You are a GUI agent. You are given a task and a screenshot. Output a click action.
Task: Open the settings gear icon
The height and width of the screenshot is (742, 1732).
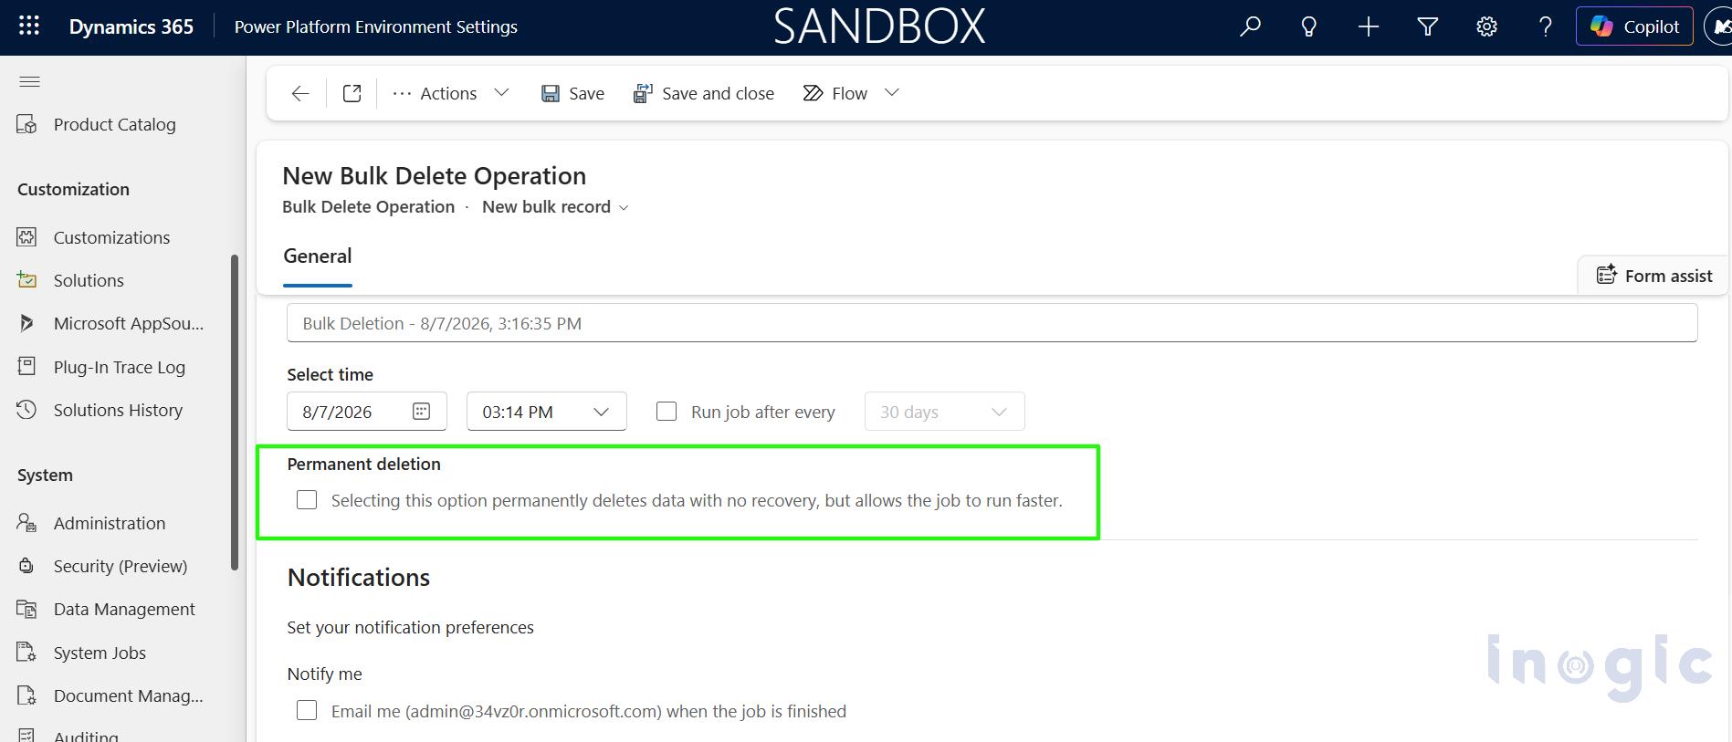point(1486,26)
